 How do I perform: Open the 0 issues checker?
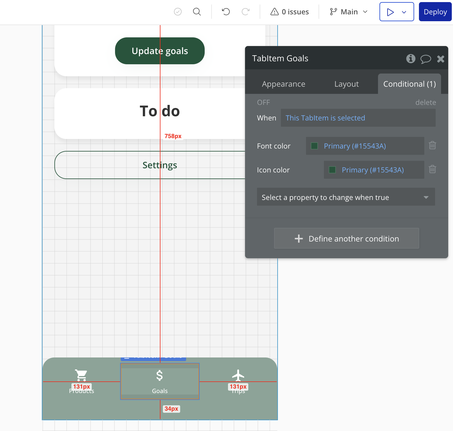pyautogui.click(x=290, y=12)
